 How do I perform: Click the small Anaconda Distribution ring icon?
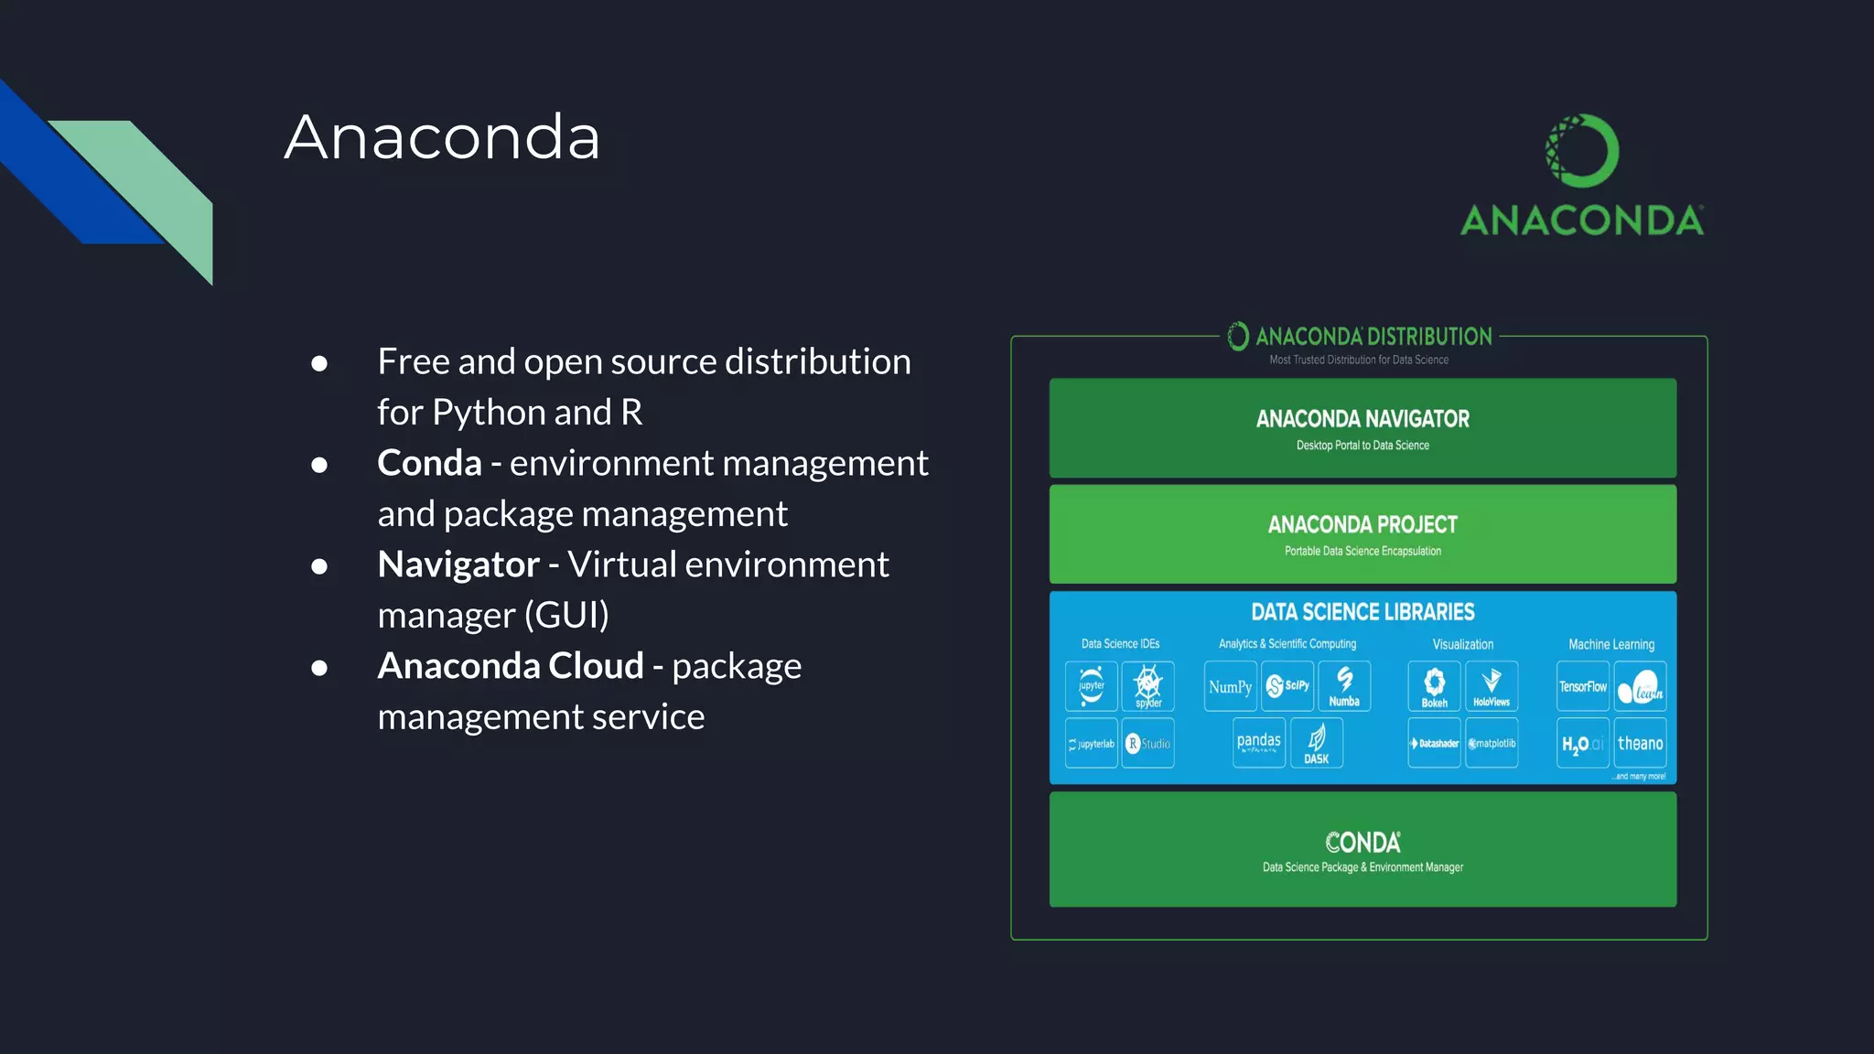(x=1238, y=336)
